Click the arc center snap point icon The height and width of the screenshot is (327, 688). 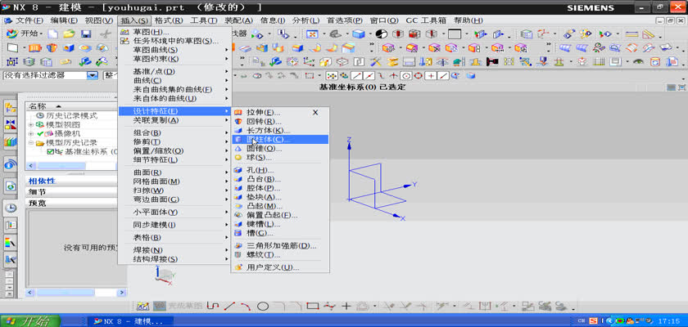point(406,75)
